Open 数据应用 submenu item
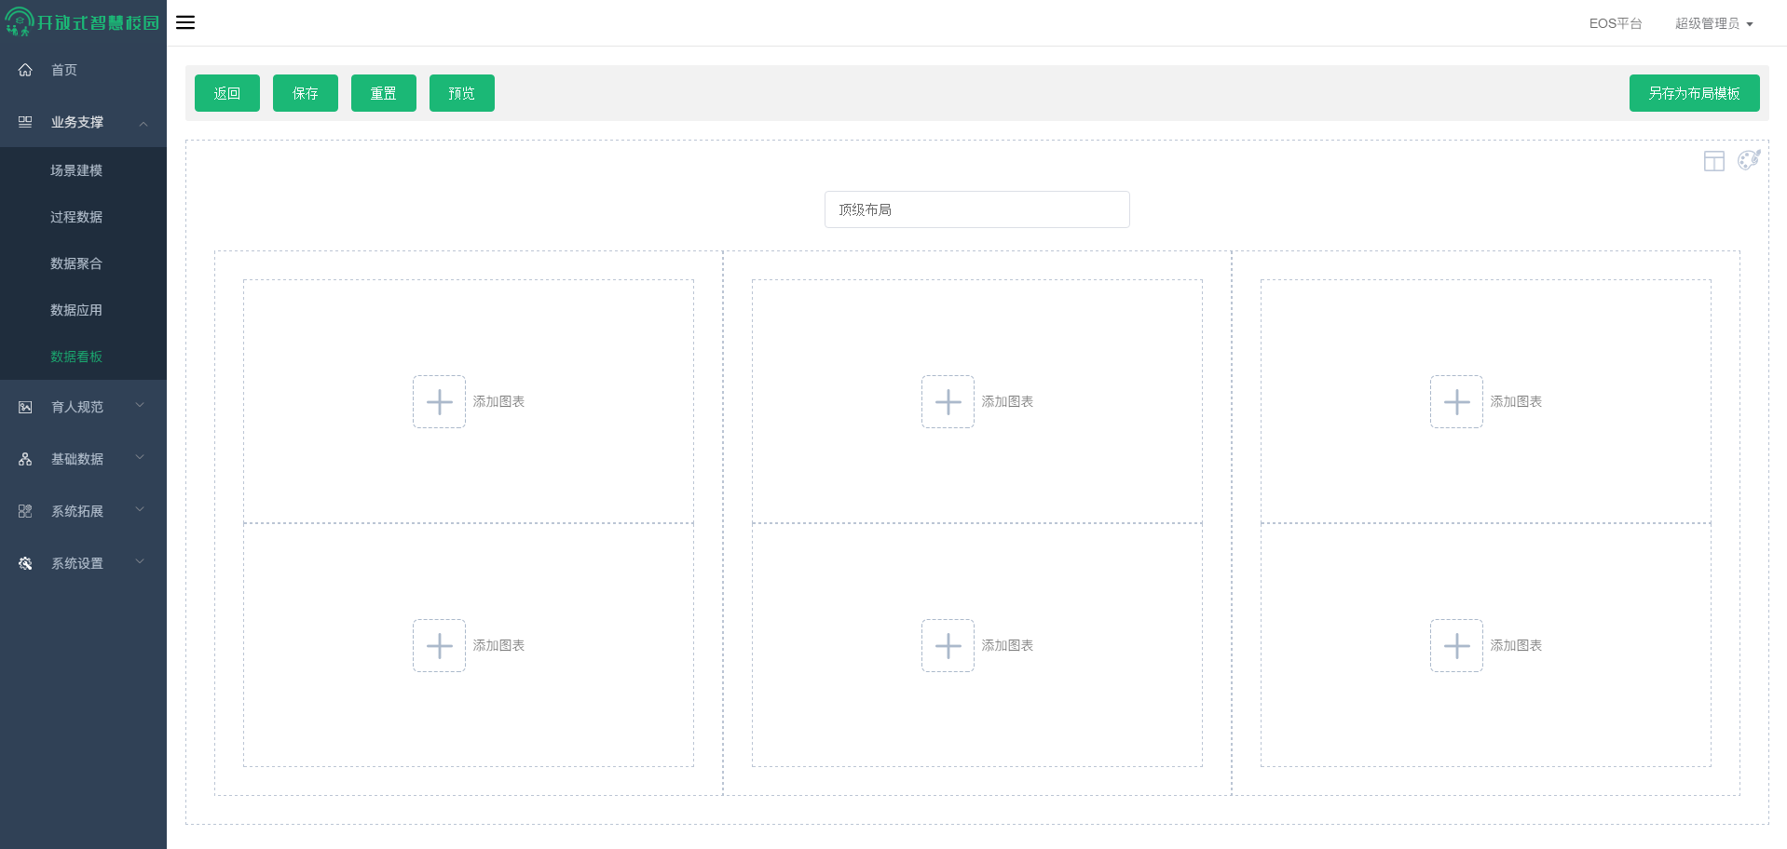 pos(76,310)
